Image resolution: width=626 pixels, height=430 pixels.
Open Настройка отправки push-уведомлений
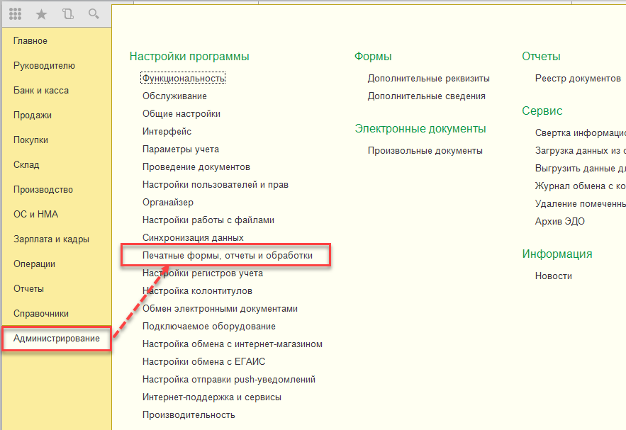229,379
